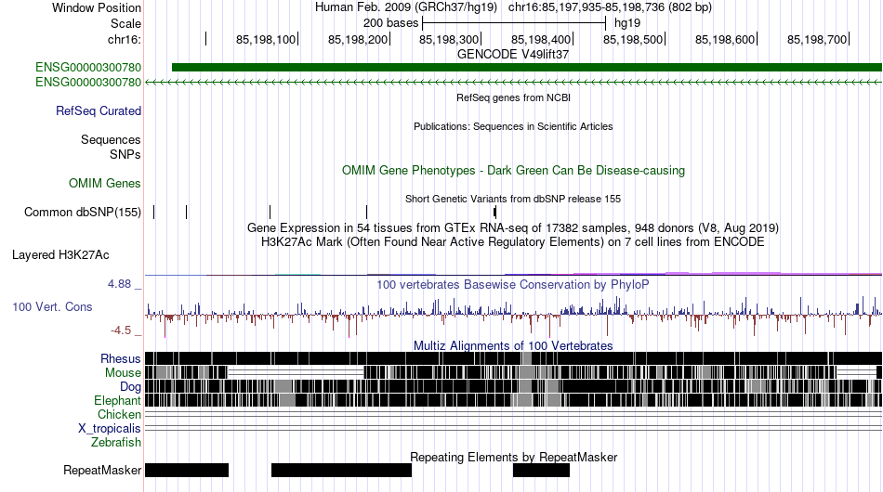883x492 pixels.
Task: Click Publications: Sequences in Scientific Articles title
Action: point(513,126)
